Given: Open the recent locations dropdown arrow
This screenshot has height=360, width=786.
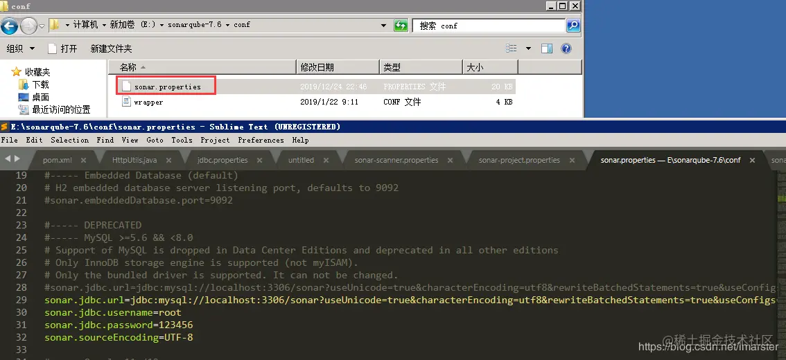Looking at the screenshot, I should [42, 26].
